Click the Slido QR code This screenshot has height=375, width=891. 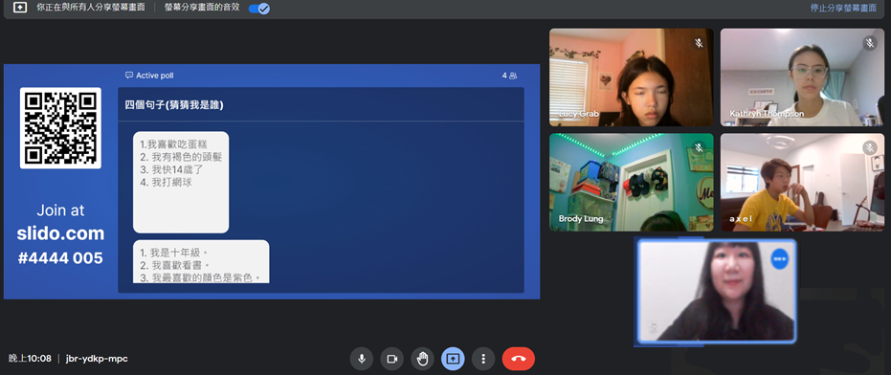[61, 128]
